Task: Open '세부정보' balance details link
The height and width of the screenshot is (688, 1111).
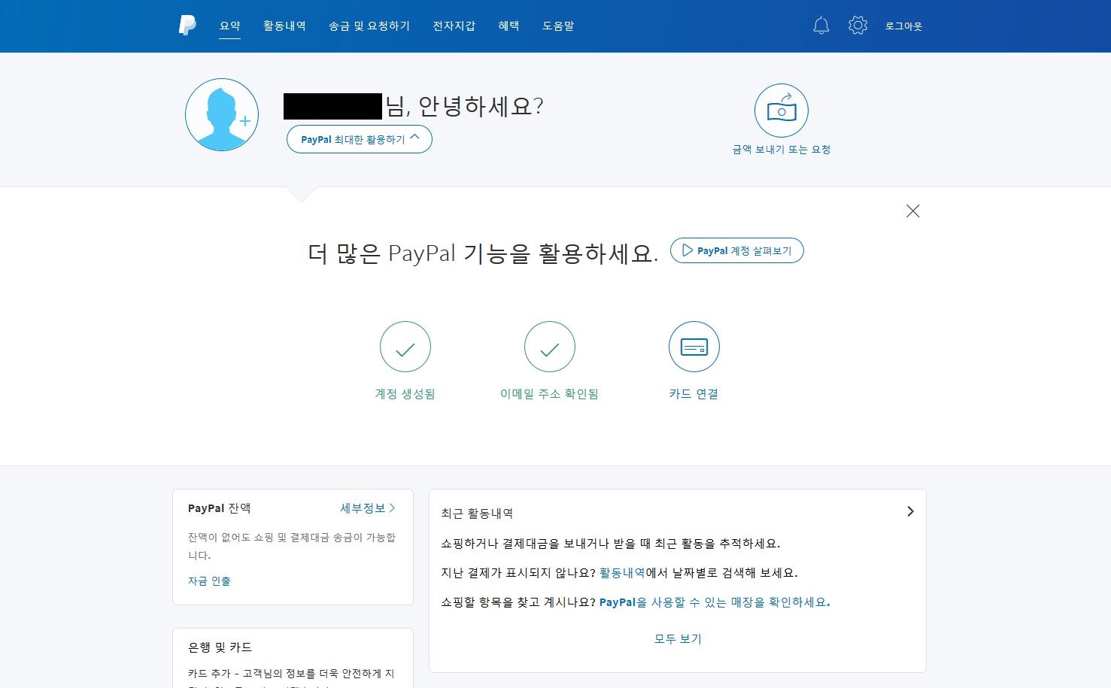Action: (x=368, y=508)
